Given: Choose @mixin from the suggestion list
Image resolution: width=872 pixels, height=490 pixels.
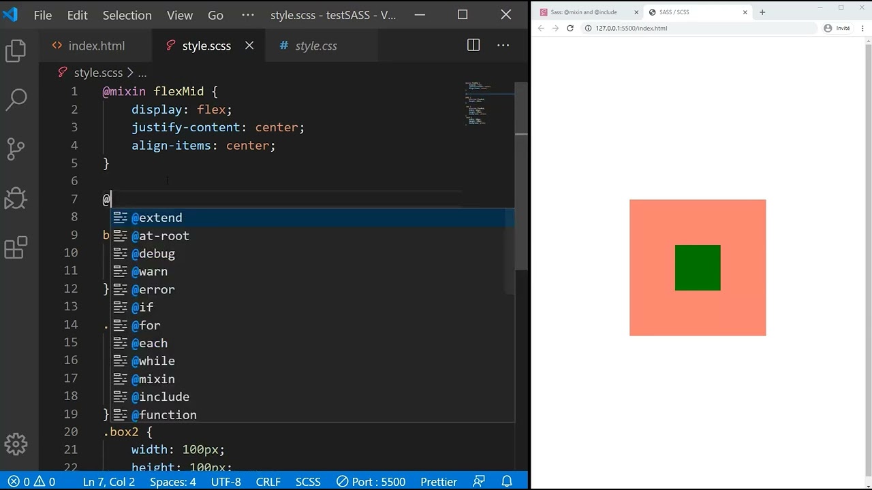Looking at the screenshot, I should point(313,379).
